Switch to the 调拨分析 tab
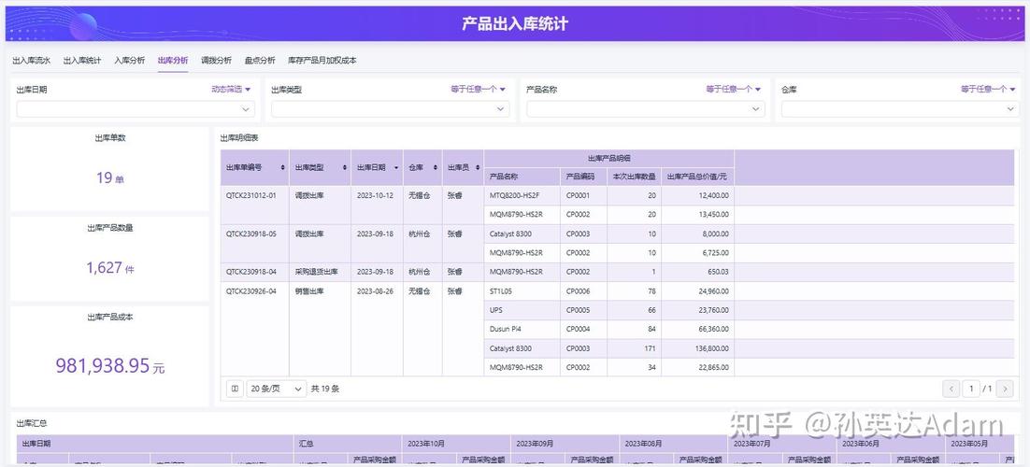 pos(216,61)
